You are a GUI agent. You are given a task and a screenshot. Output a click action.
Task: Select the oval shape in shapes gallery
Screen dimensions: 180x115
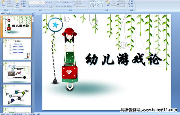tap(102, 1)
